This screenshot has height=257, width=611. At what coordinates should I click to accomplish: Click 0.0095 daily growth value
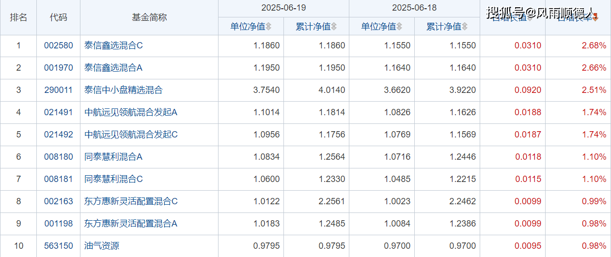(x=528, y=246)
